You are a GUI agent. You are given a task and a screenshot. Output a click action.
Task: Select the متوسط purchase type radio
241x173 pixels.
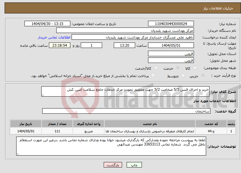pyautogui.click(x=183, y=75)
